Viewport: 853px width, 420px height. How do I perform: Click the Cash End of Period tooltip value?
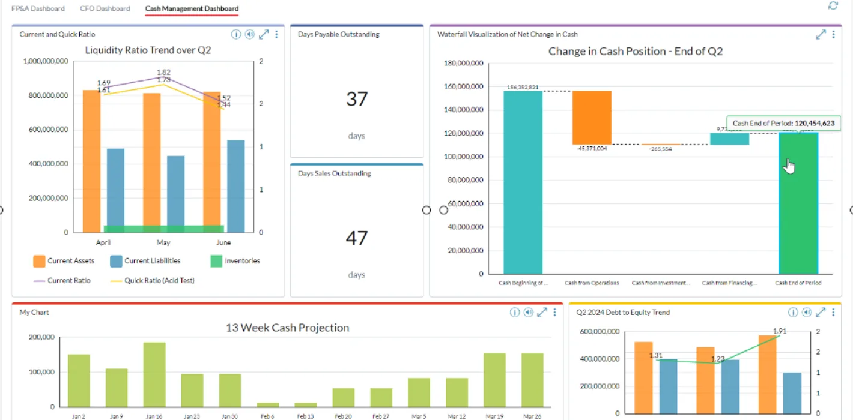click(783, 123)
